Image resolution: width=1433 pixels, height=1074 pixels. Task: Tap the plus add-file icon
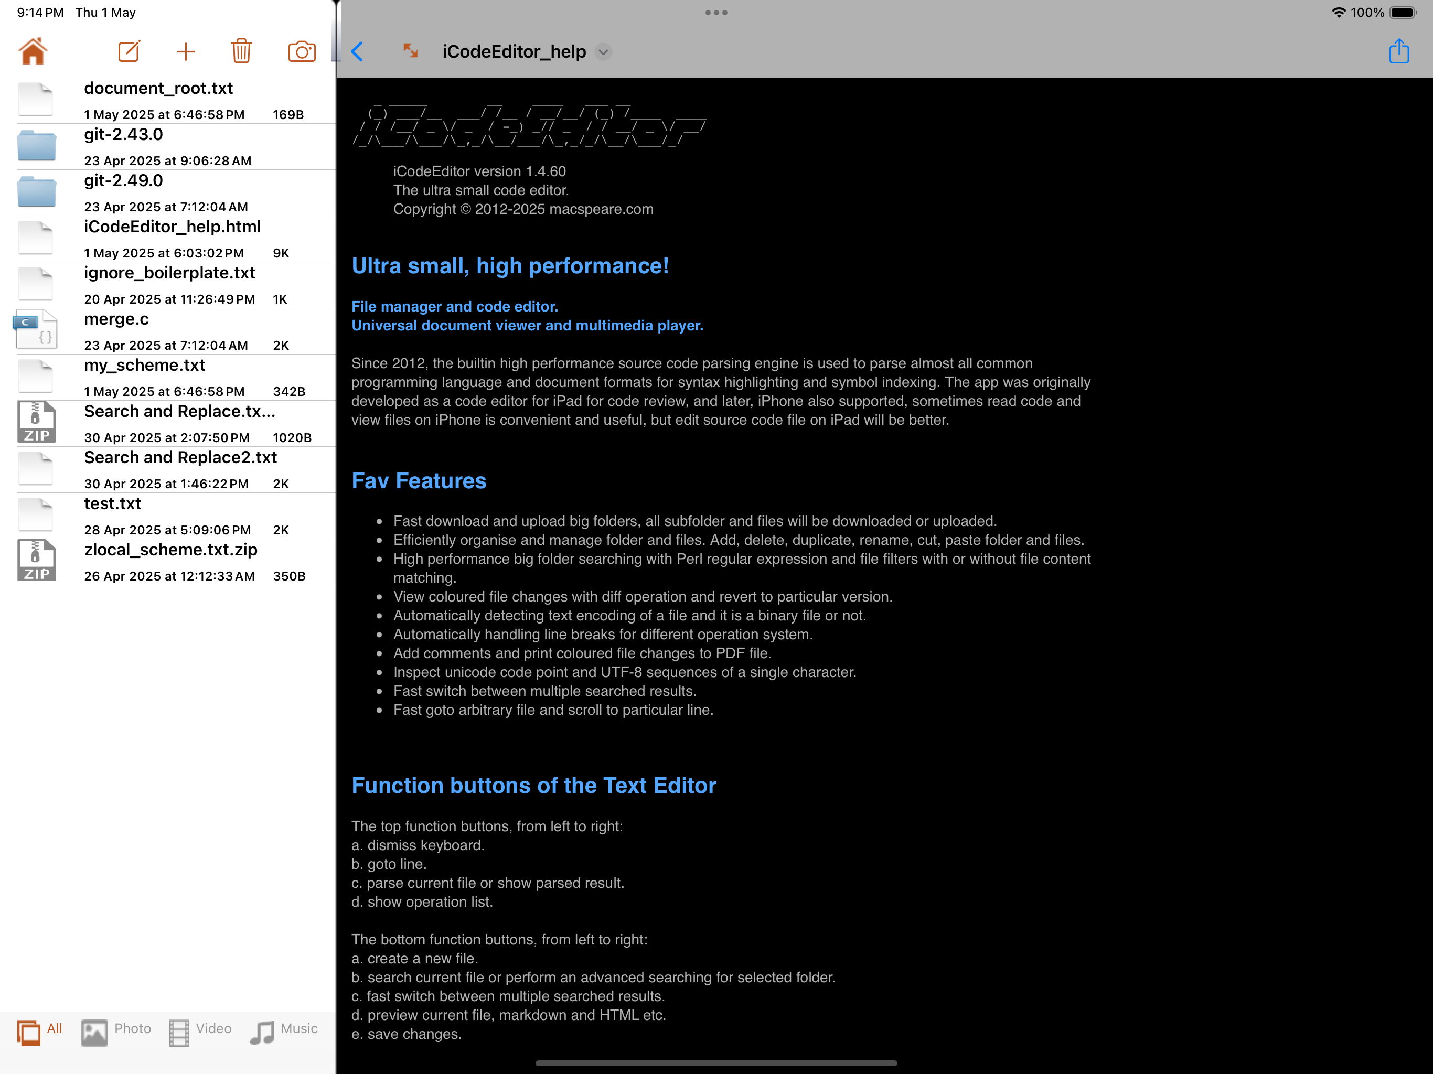[186, 51]
